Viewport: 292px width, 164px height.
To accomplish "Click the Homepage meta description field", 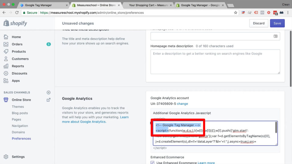I will [215, 62].
